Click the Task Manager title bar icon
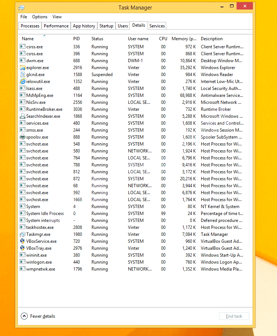Screen dimensions: 277x336 pos(22,8)
